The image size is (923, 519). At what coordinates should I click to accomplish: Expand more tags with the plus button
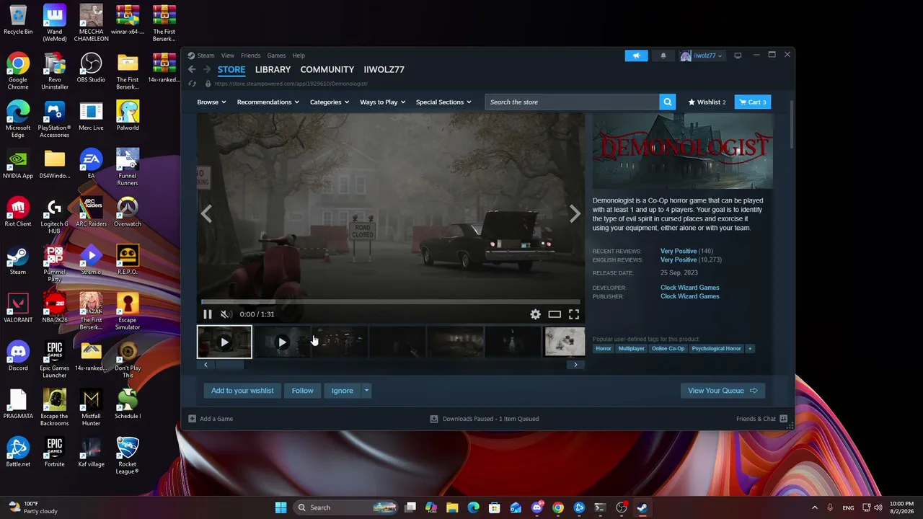(x=750, y=349)
